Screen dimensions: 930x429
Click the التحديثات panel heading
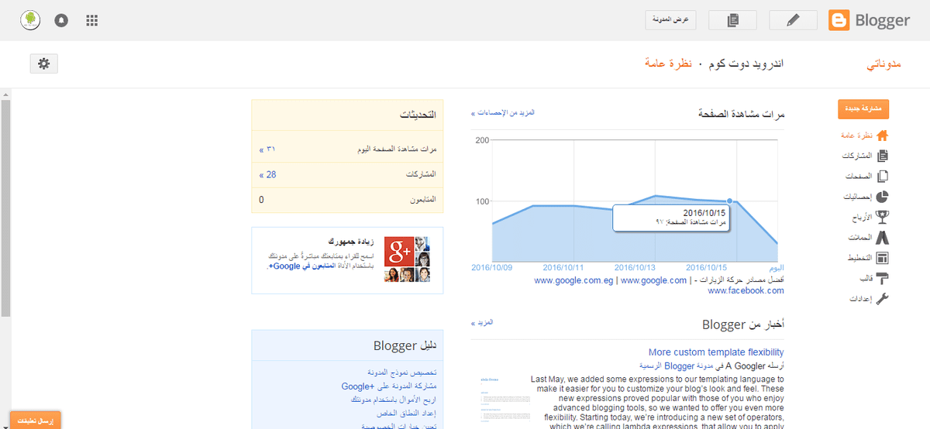pyautogui.click(x=418, y=115)
